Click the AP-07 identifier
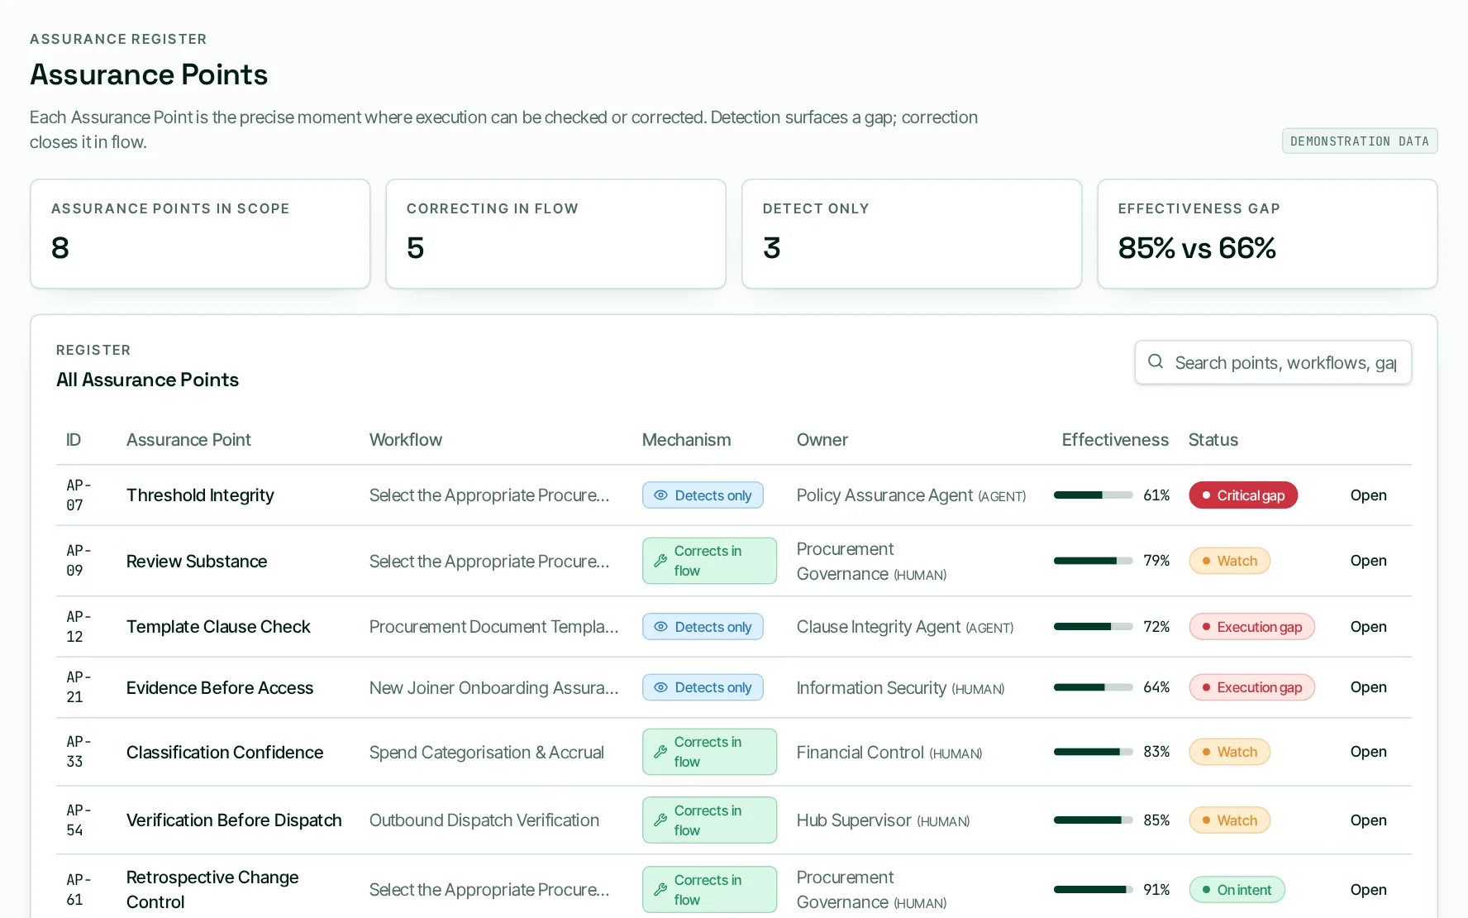Viewport: 1468px width, 918px height. 79,495
